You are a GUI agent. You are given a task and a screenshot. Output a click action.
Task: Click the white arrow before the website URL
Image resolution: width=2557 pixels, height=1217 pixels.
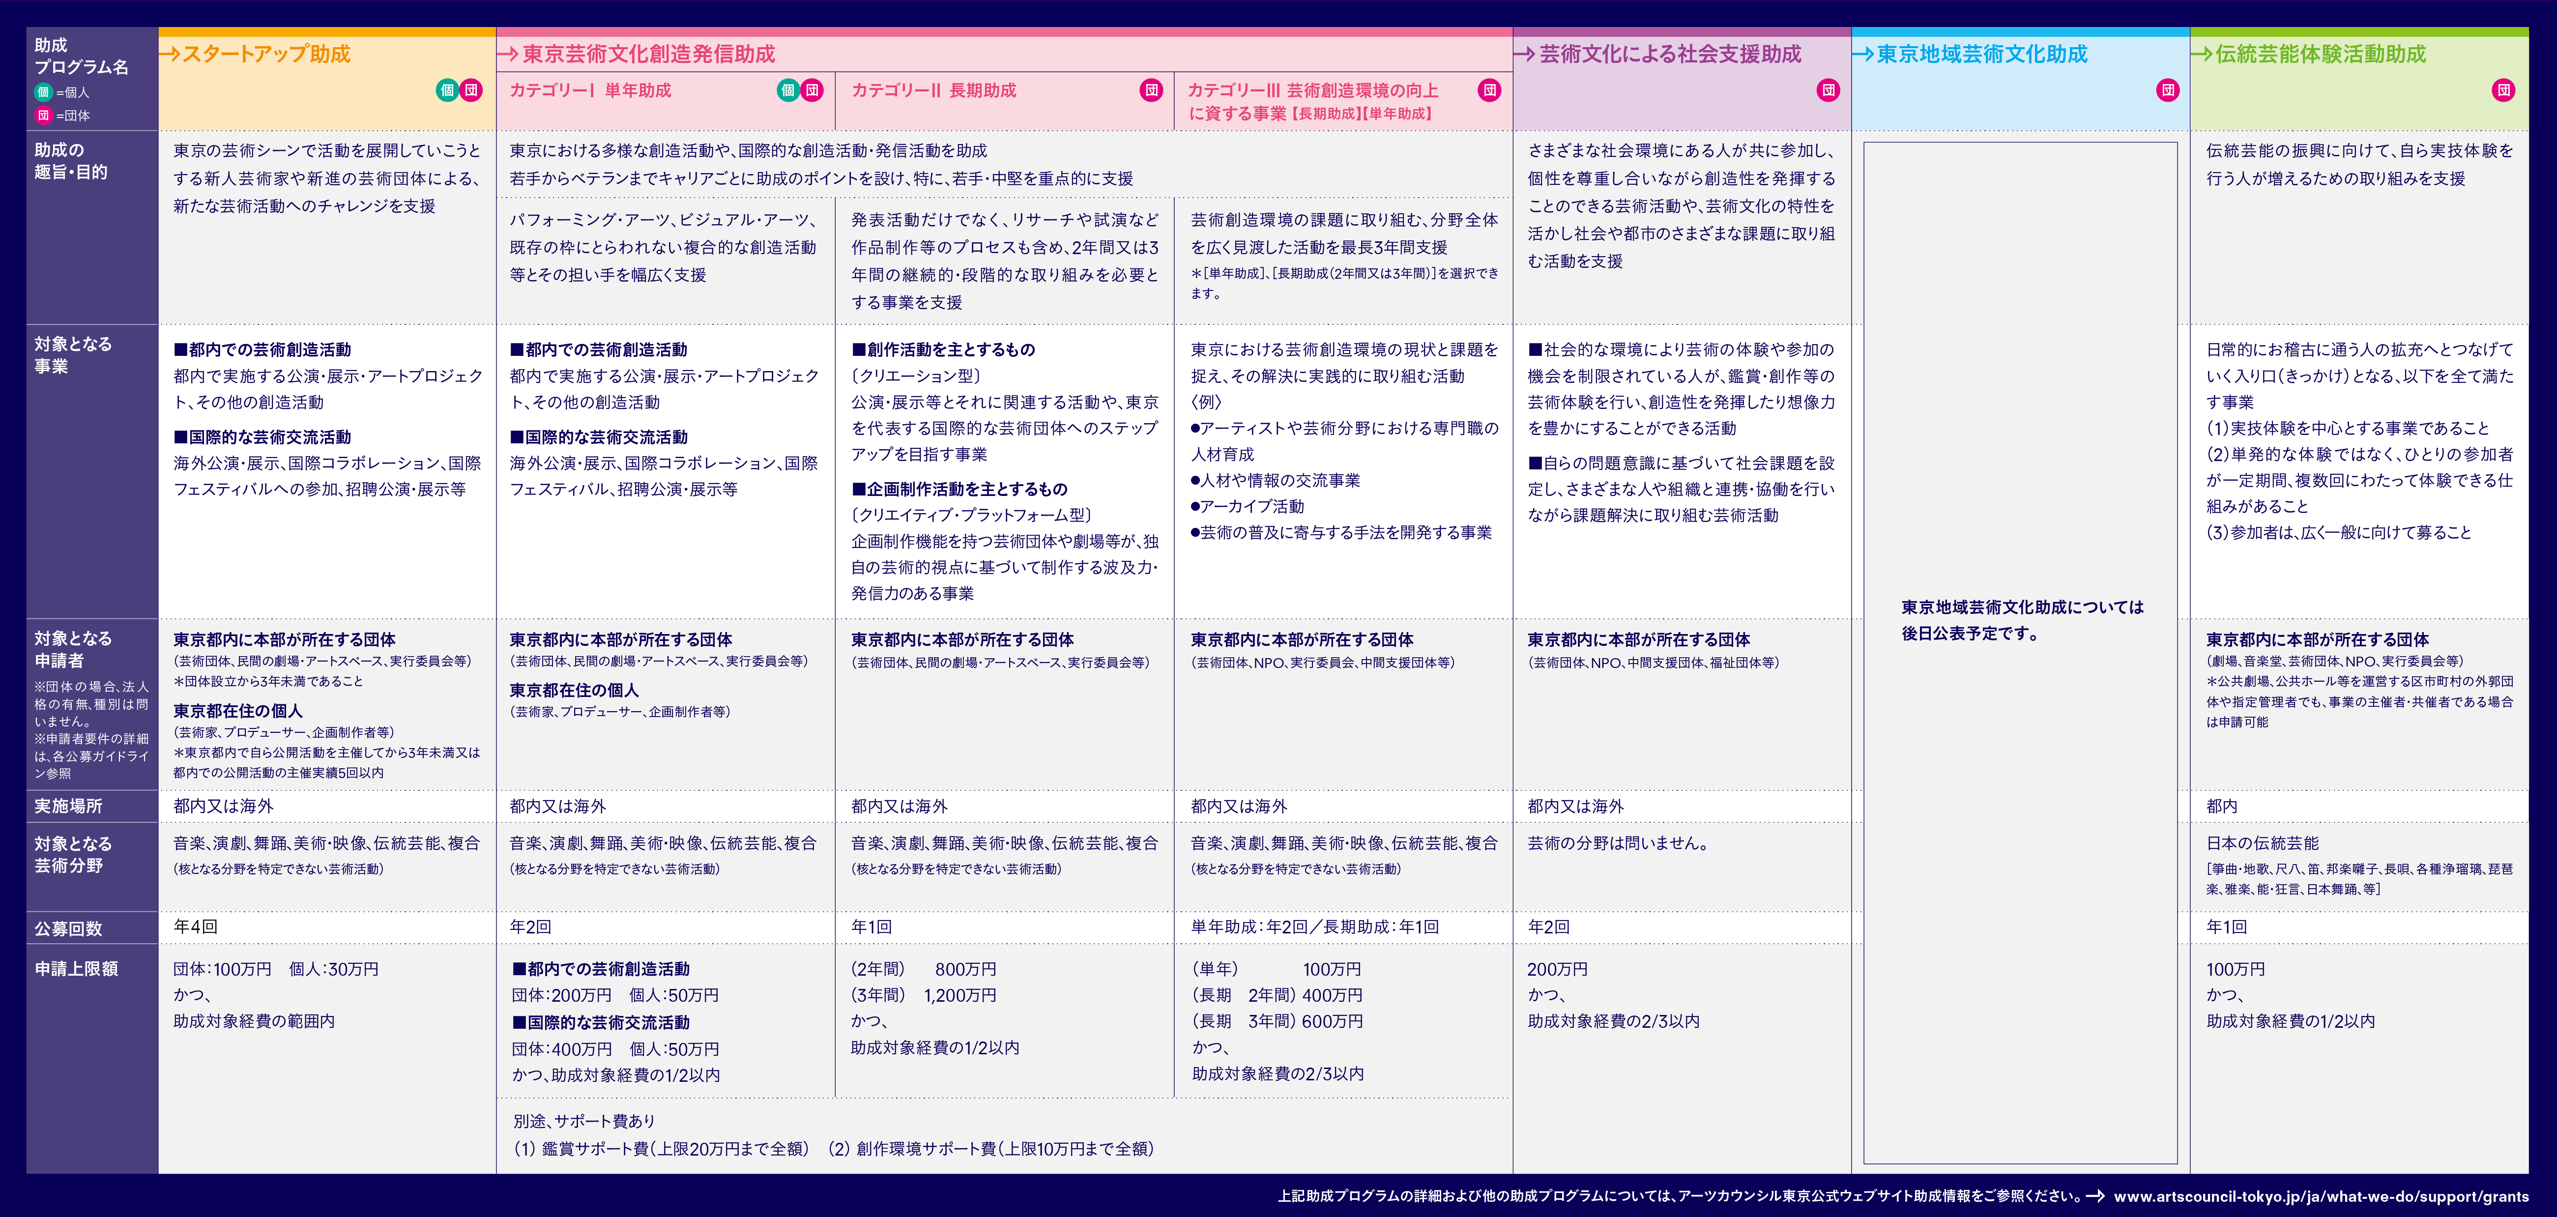coord(2095,1196)
